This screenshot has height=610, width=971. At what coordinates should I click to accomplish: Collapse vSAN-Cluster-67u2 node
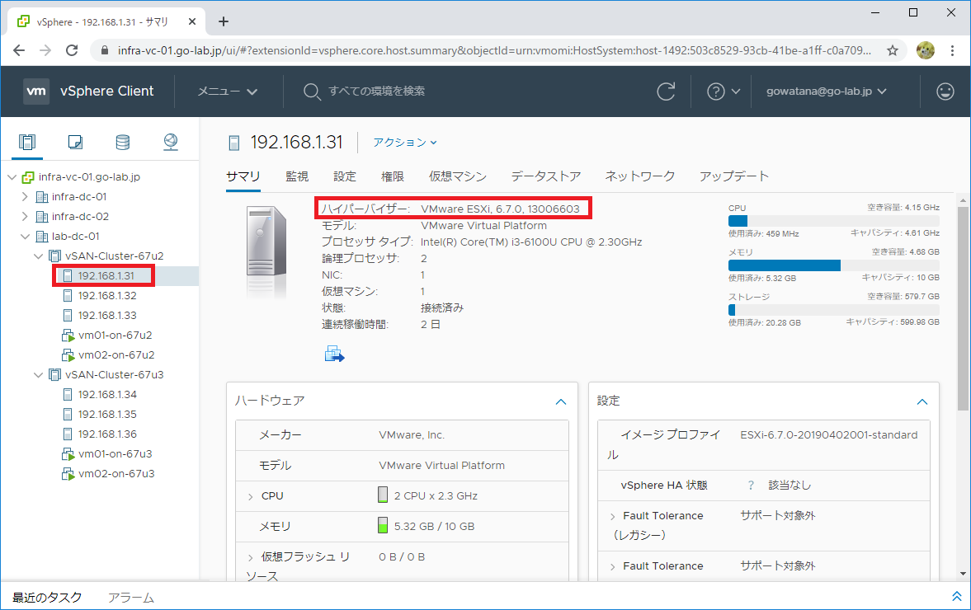[x=39, y=256]
